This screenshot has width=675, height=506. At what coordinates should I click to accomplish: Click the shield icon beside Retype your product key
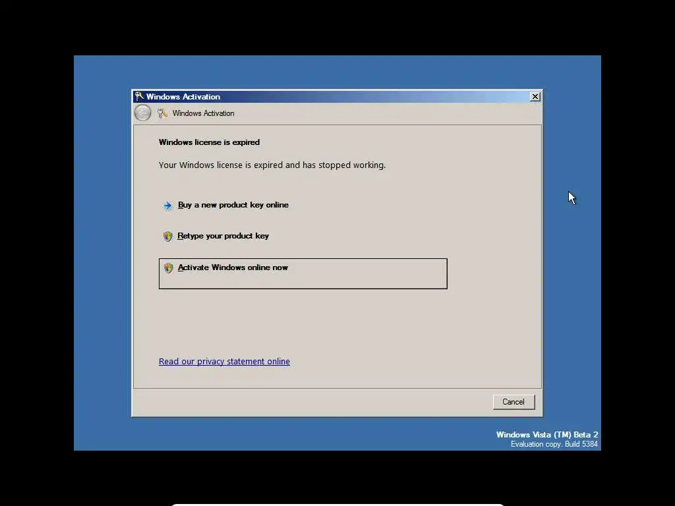(168, 237)
